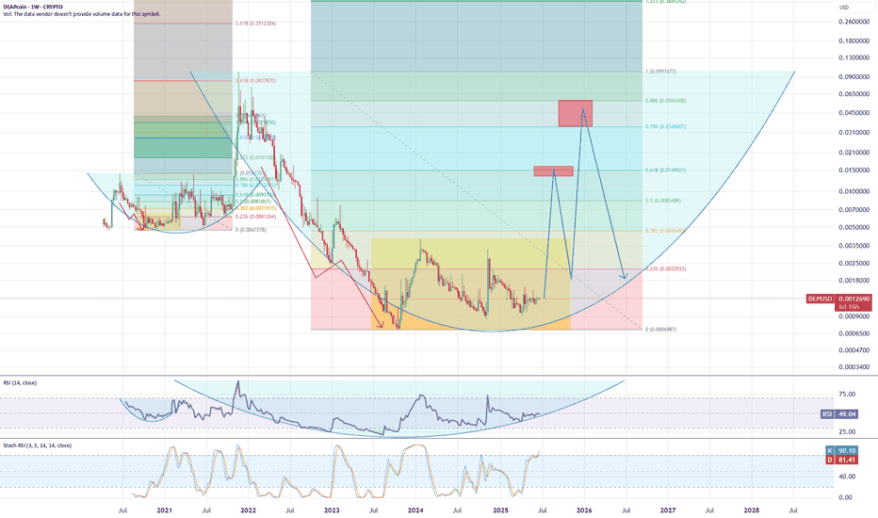Click the 0.0100000 price axis label
Image resolution: width=878 pixels, height=518 pixels.
click(x=854, y=191)
